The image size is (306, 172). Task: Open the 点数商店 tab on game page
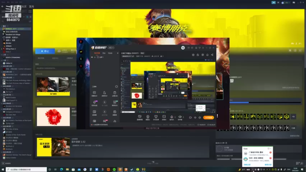click(70, 58)
